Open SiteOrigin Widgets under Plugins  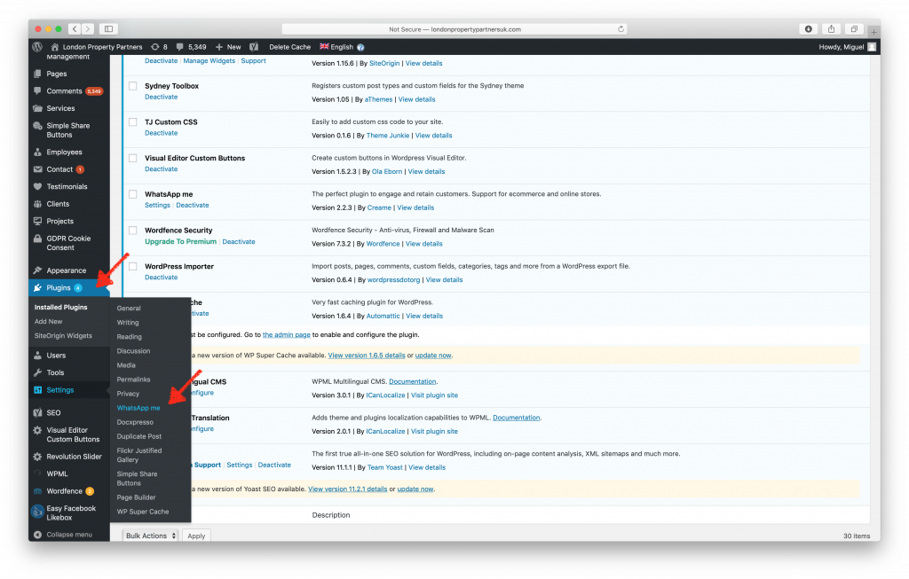pos(63,336)
